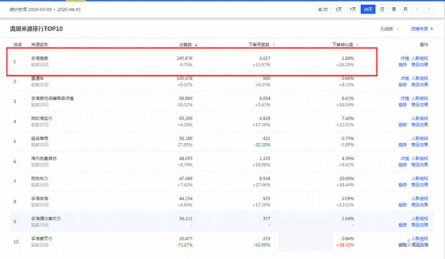Open 人群透视 for 手淘搜索 row

420,59
